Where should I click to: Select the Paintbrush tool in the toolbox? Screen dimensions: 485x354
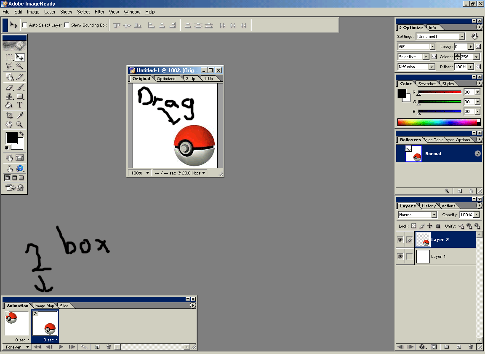tap(19, 88)
